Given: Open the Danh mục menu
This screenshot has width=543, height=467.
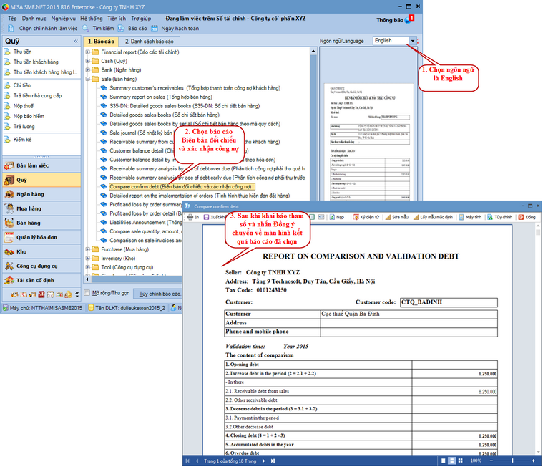Looking at the screenshot, I should pos(34,19).
